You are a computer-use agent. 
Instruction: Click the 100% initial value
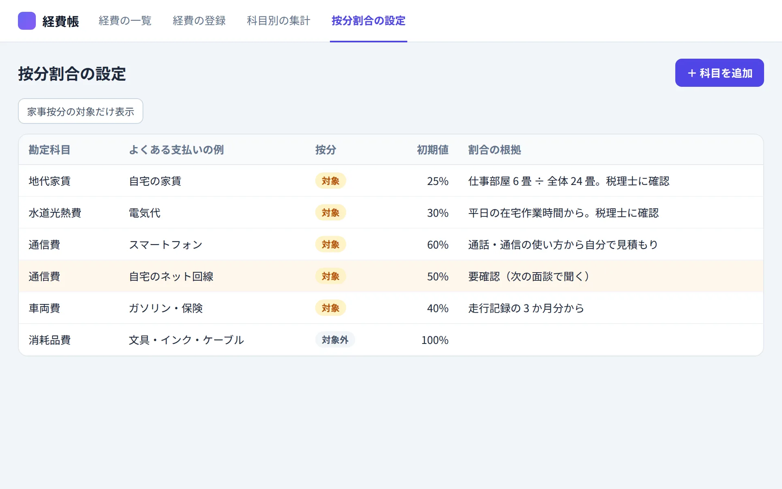coord(435,340)
